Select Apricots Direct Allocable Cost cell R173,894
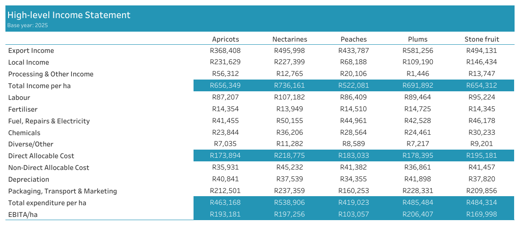The width and height of the screenshot is (520, 226). (x=225, y=156)
